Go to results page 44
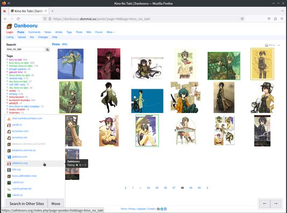287x213 pixels. (x=149, y=188)
